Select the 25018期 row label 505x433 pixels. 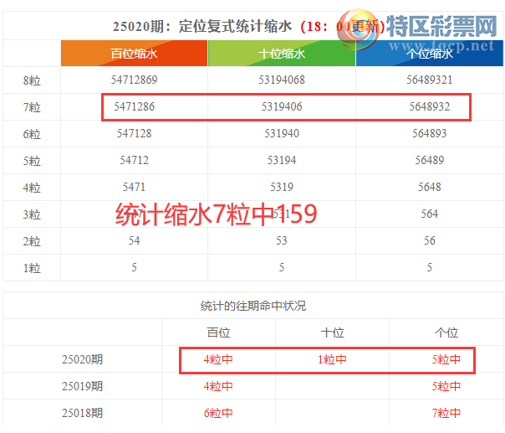pos(83,413)
